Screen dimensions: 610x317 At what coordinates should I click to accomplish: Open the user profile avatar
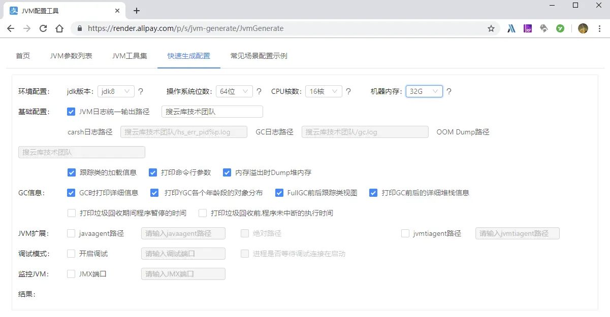(x=583, y=29)
